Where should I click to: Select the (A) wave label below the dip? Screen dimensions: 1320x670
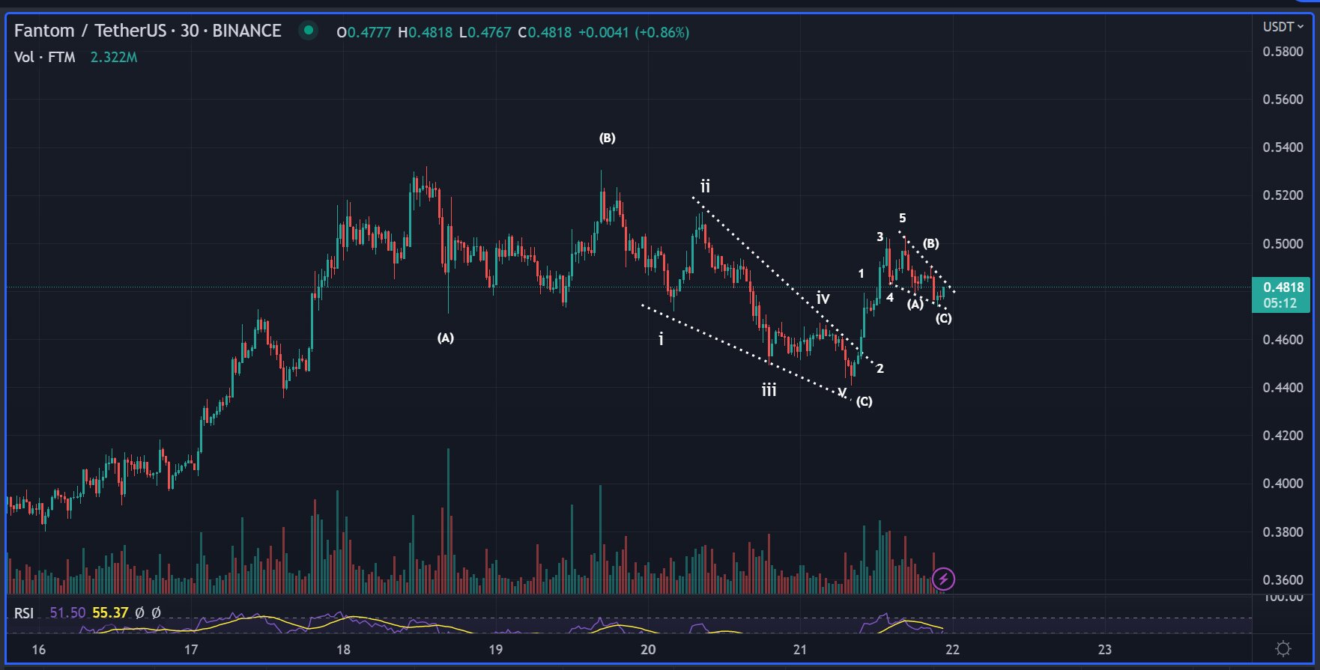click(x=446, y=338)
